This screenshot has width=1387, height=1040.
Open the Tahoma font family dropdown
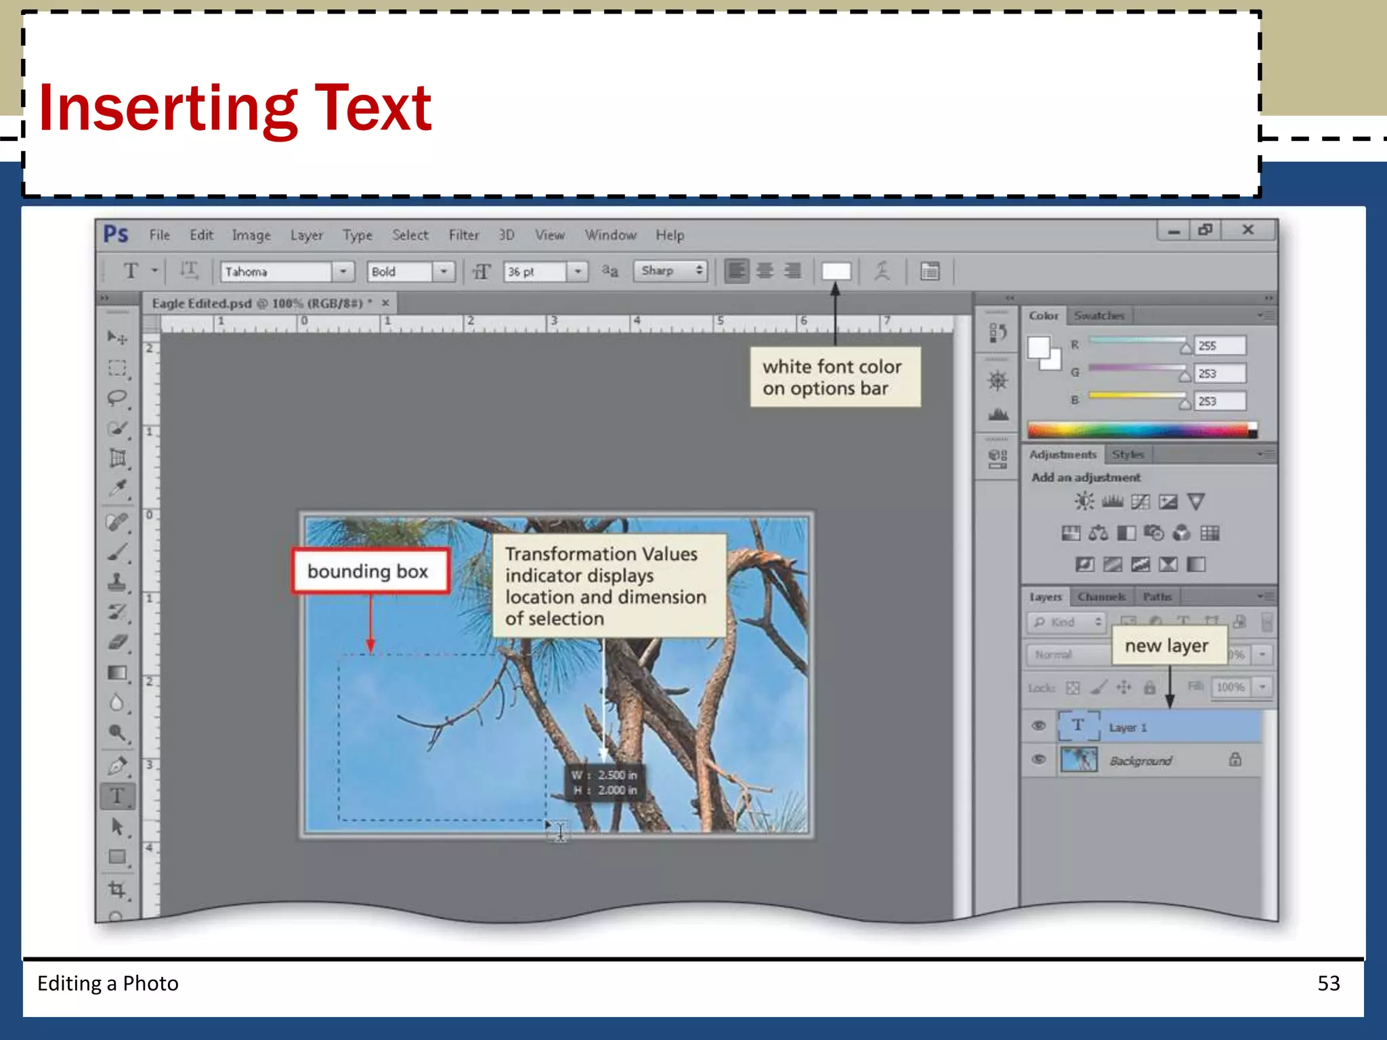click(343, 272)
